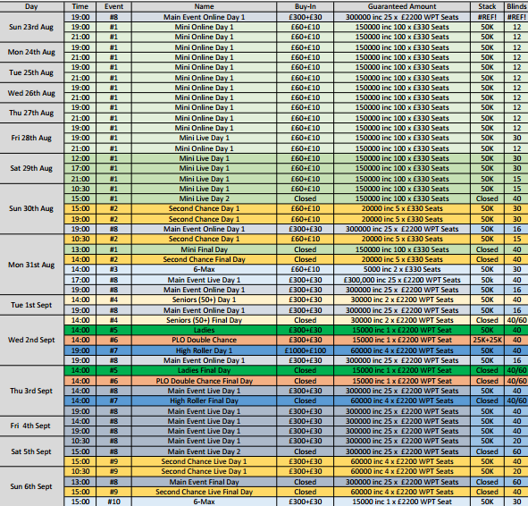Select the Buy-In column header cell
528x506 pixels.
click(x=305, y=6)
